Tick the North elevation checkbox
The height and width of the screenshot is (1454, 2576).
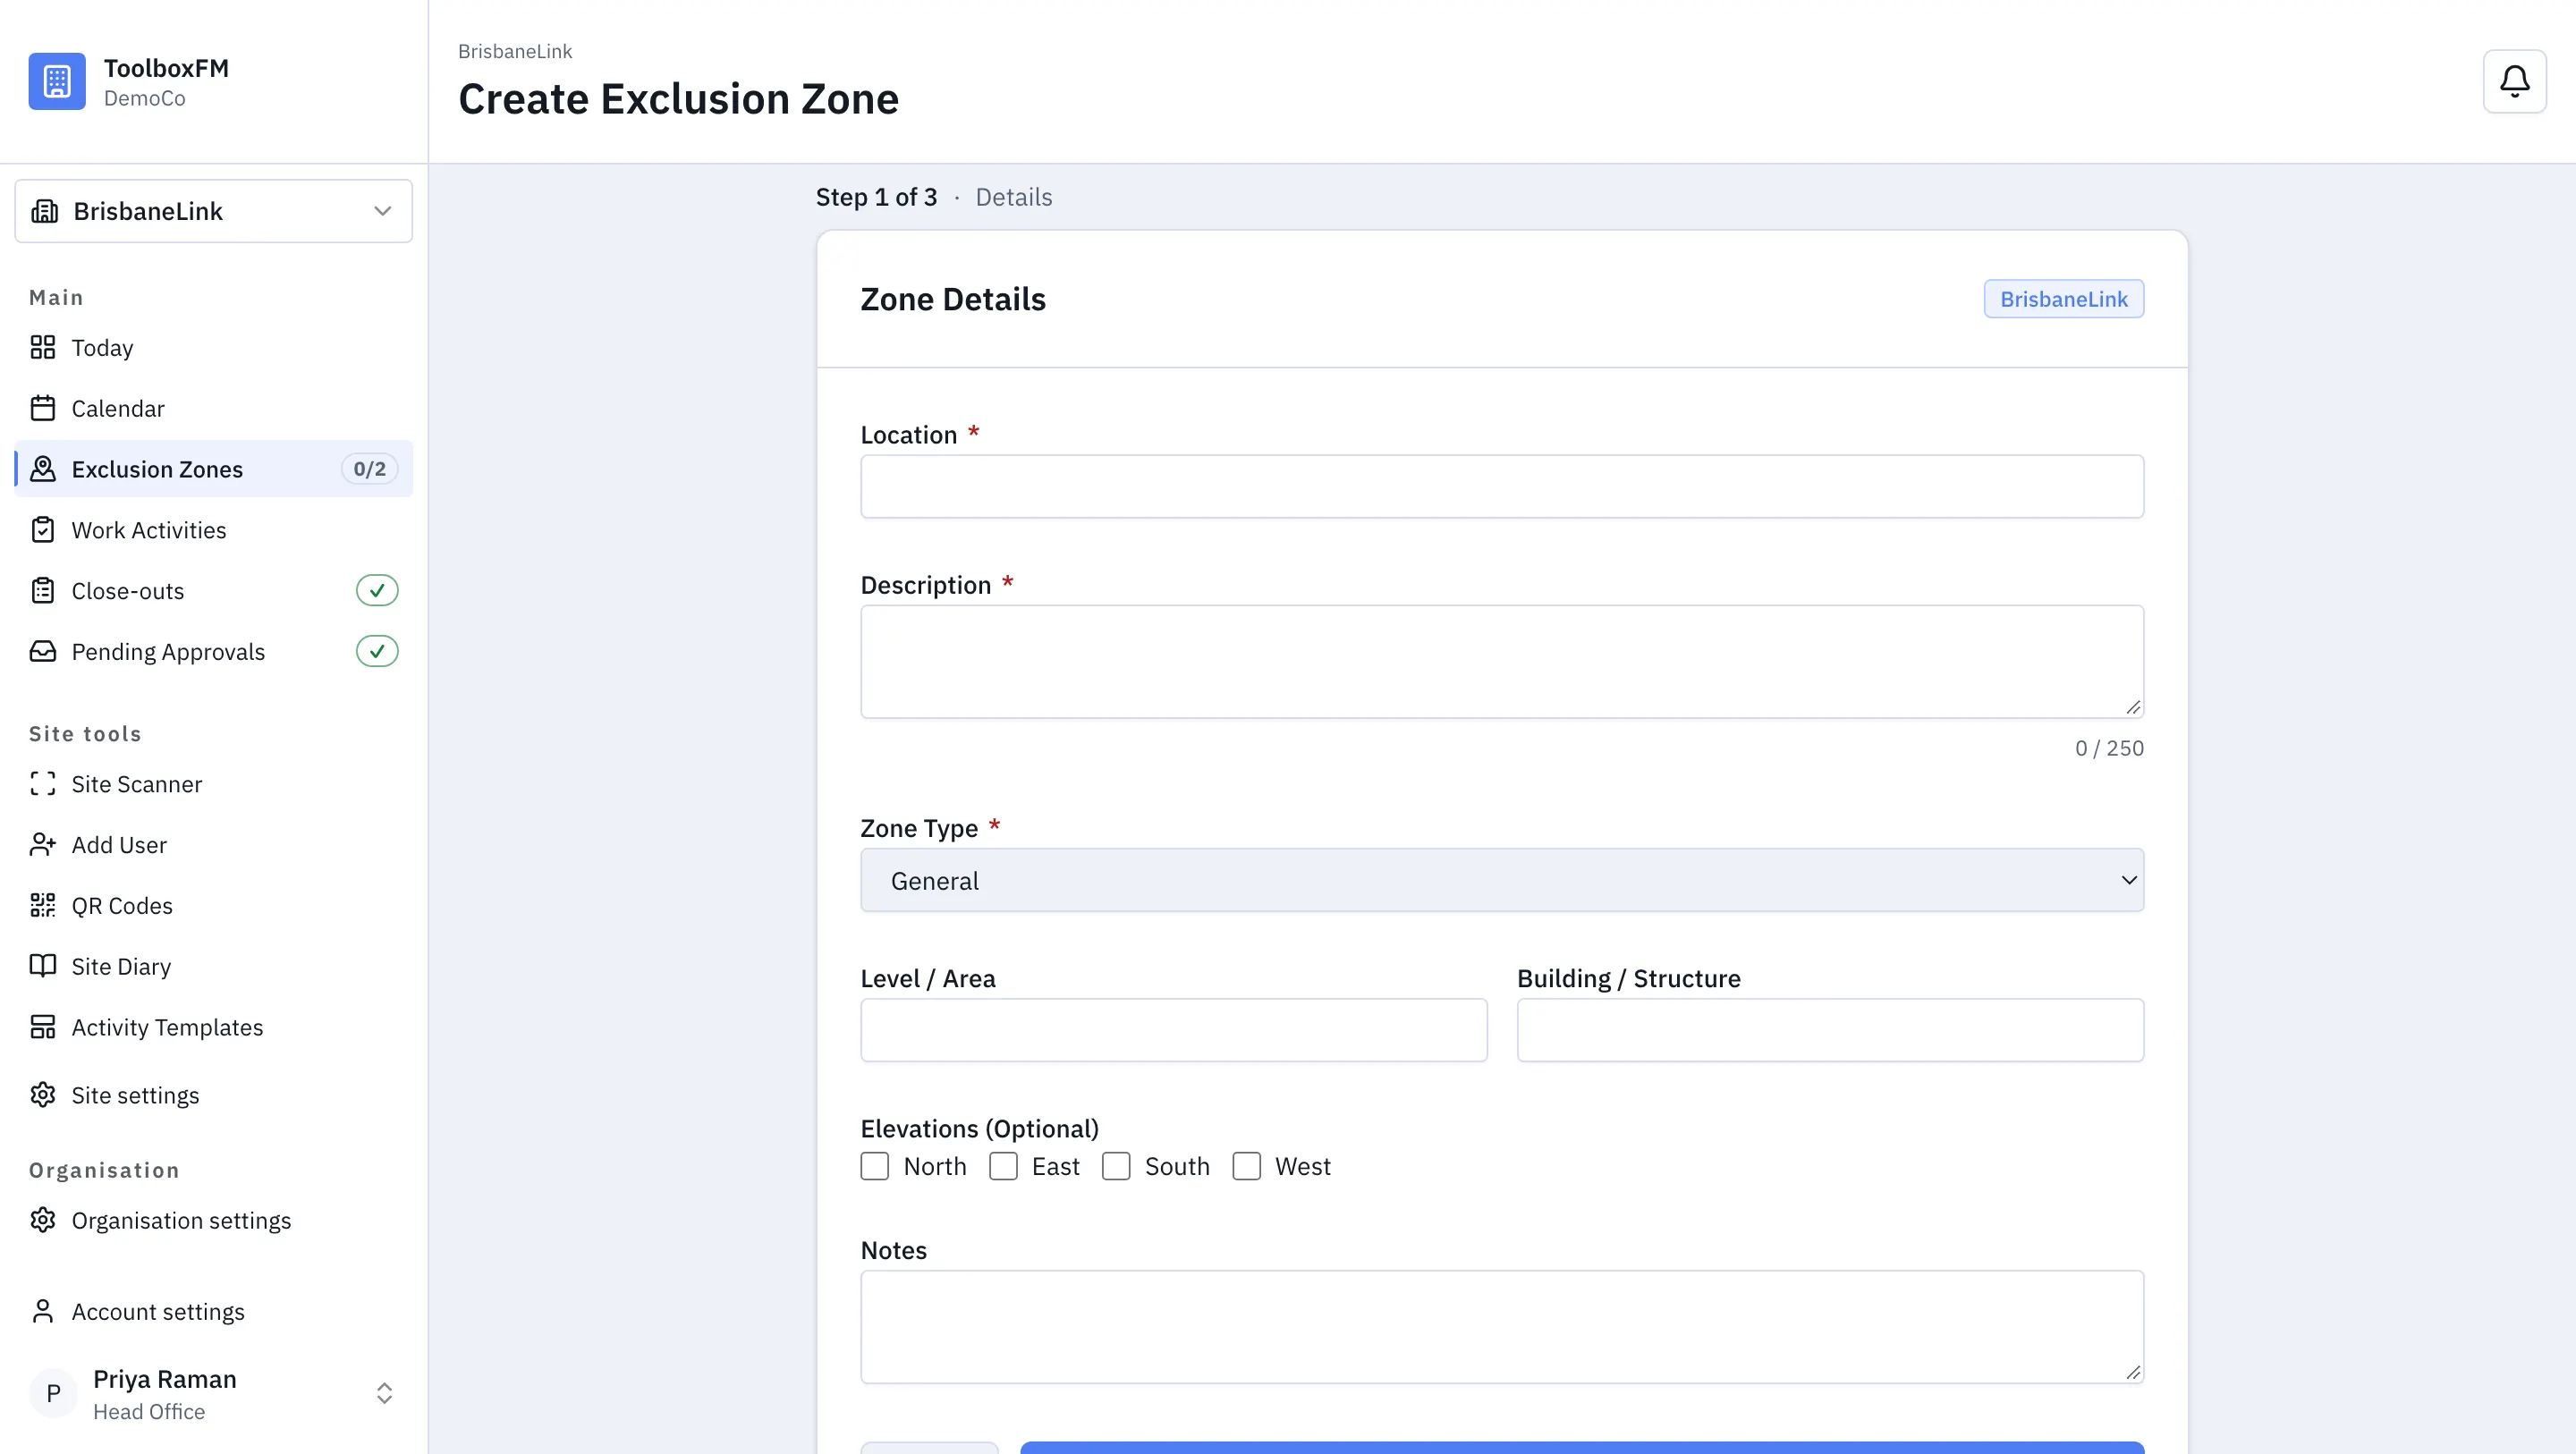point(875,1166)
